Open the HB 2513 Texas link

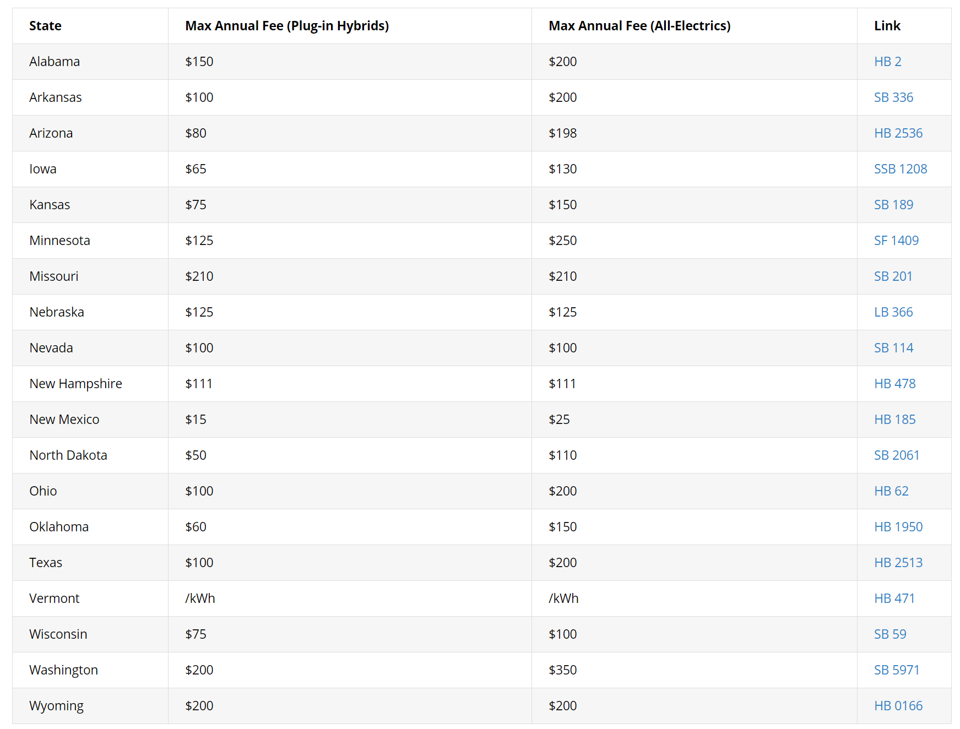tap(898, 563)
